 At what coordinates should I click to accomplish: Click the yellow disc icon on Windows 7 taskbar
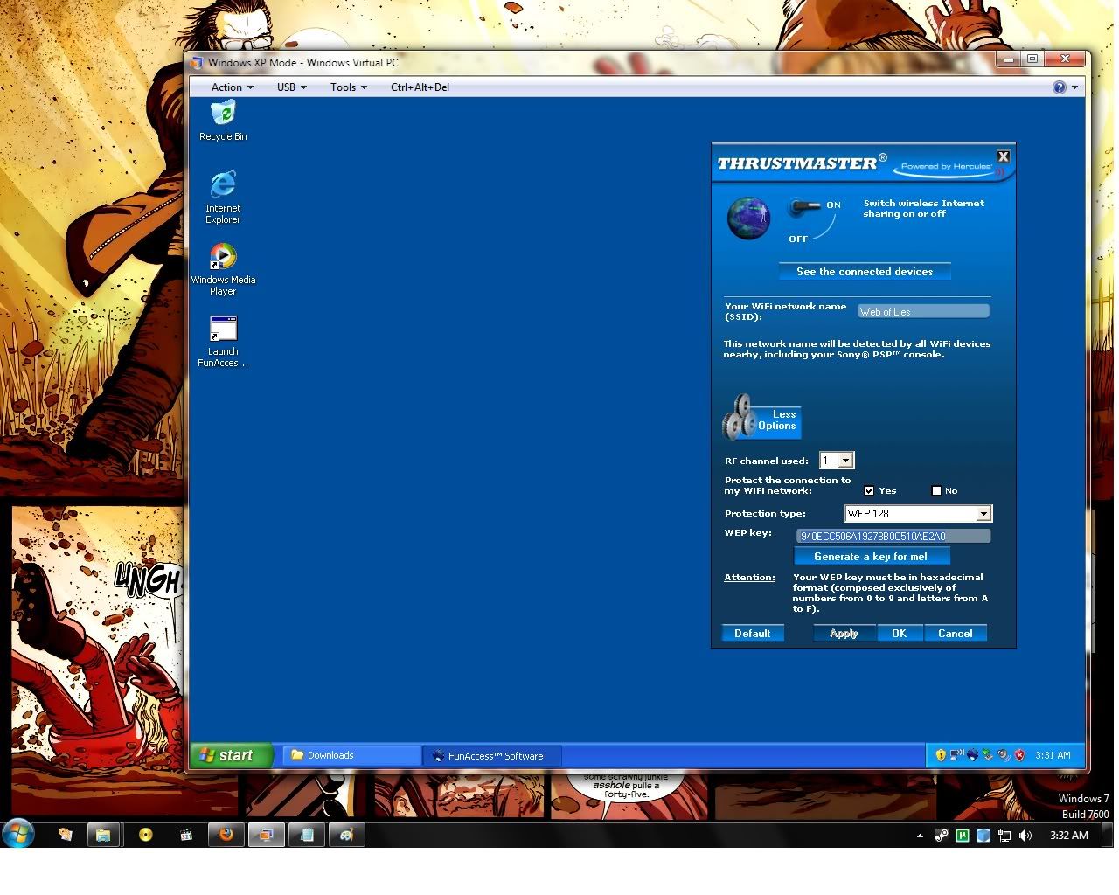(146, 835)
